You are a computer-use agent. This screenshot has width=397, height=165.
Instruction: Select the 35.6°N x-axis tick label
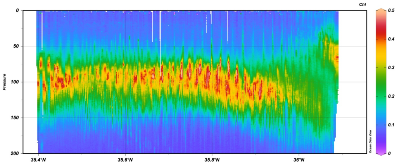click(x=125, y=160)
